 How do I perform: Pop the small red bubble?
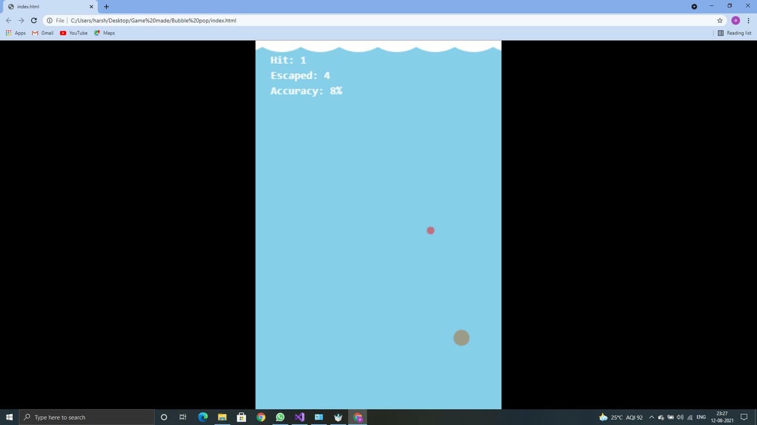(431, 230)
